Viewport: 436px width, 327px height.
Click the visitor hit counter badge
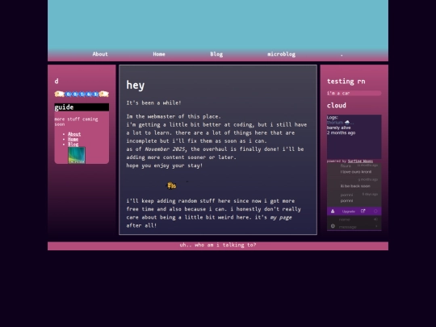tap(82, 94)
